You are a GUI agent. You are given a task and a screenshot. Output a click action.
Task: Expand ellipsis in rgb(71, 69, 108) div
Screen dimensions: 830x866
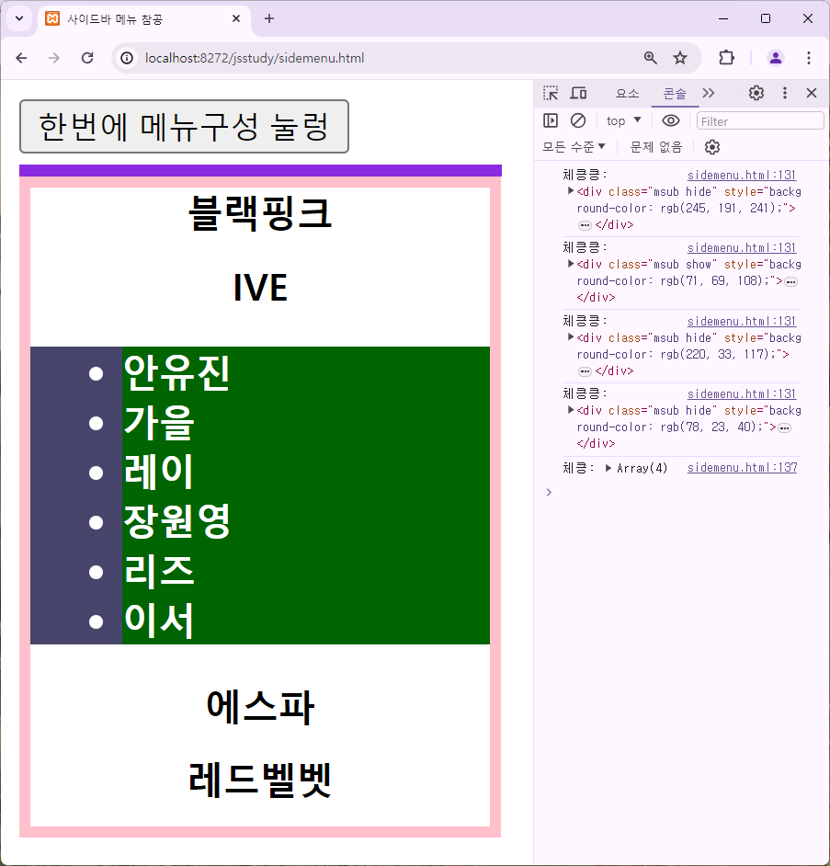pyautogui.click(x=790, y=281)
